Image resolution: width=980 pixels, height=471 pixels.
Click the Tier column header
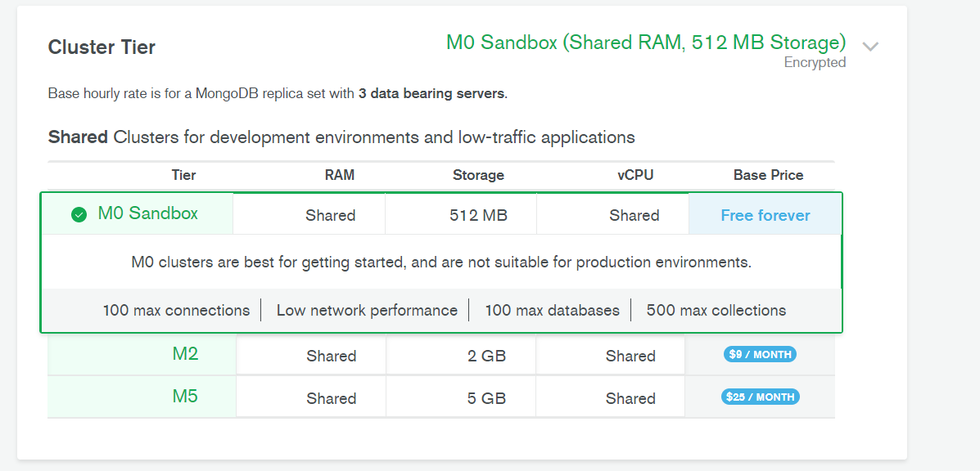click(x=183, y=175)
